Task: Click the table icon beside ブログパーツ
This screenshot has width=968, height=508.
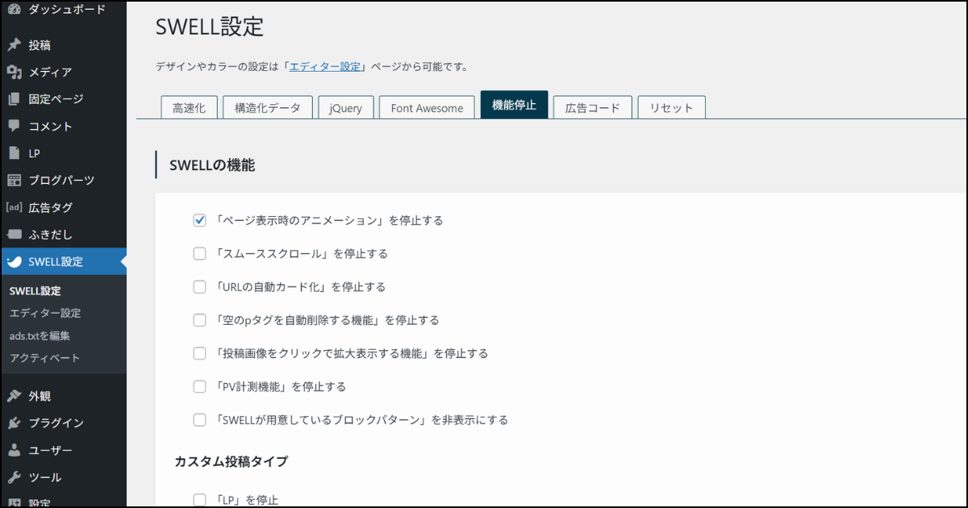Action: tap(14, 180)
